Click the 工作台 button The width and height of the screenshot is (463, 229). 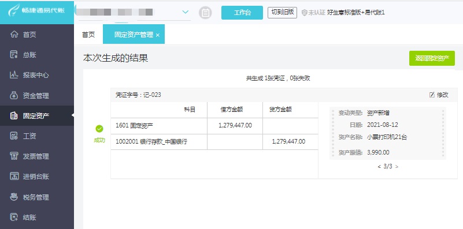pyautogui.click(x=242, y=13)
